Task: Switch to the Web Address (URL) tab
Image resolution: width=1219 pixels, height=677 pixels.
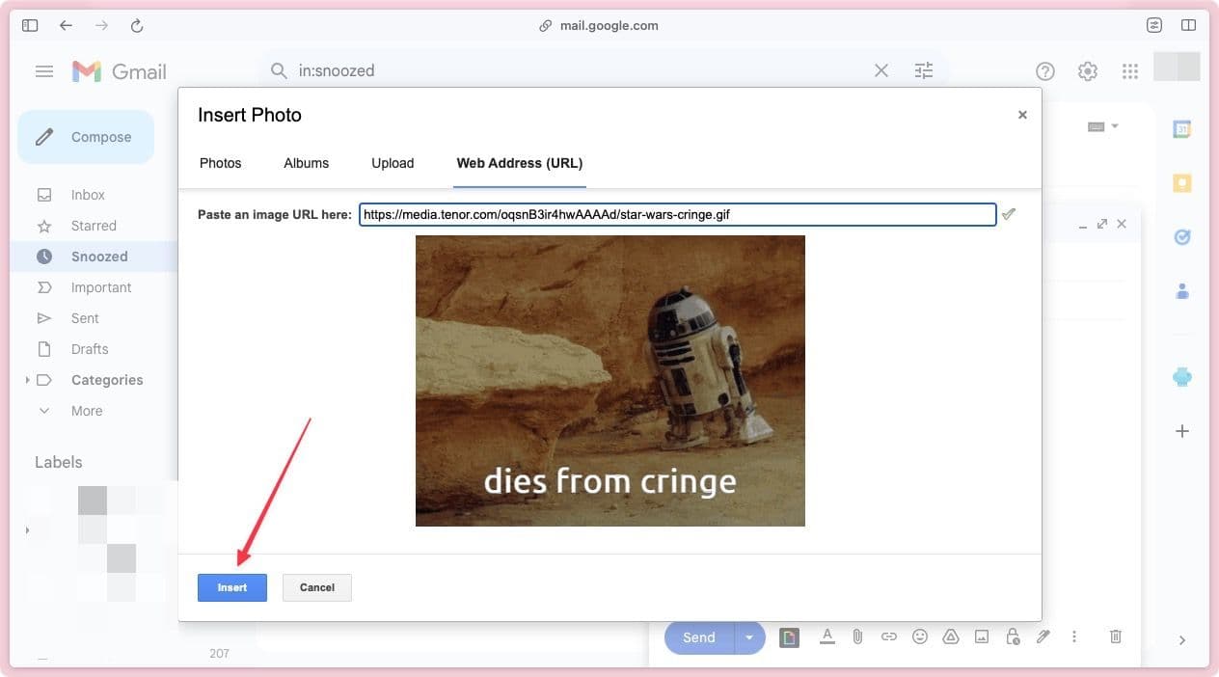Action: coord(519,163)
